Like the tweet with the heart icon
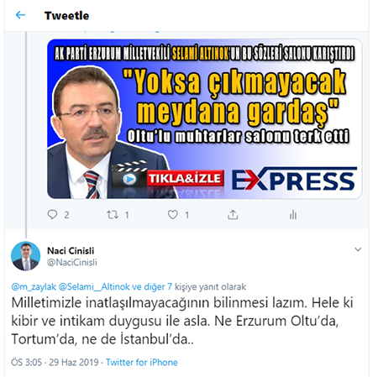This screenshot has height=377, width=378. (173, 215)
